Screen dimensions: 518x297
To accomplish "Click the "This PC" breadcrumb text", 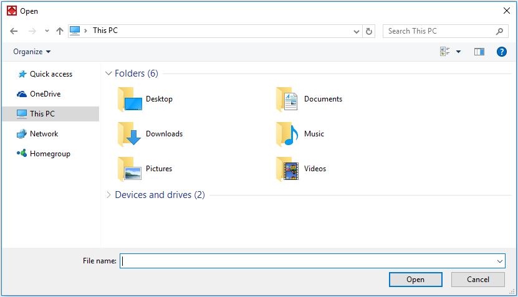I will pos(105,31).
